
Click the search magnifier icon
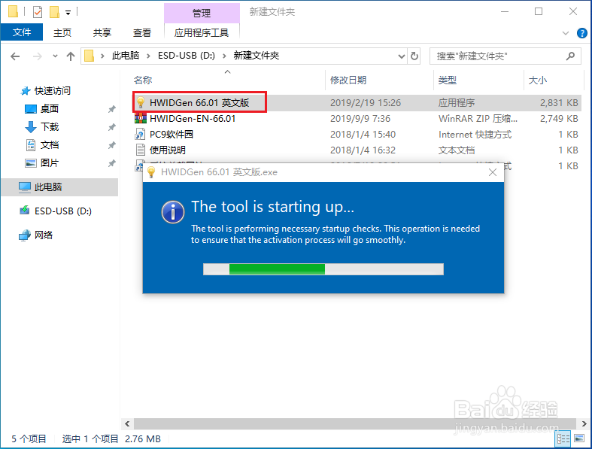570,56
